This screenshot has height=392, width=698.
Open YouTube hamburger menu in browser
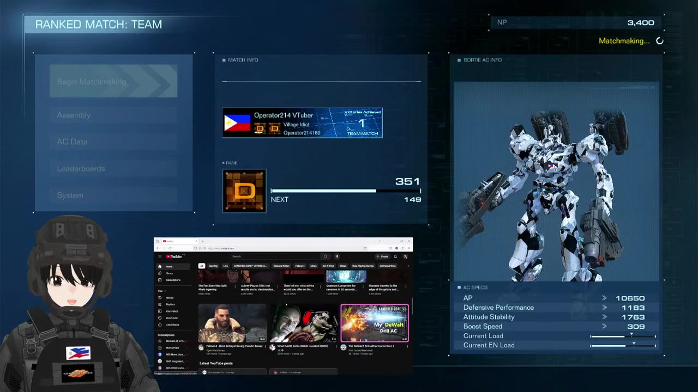pyautogui.click(x=160, y=256)
